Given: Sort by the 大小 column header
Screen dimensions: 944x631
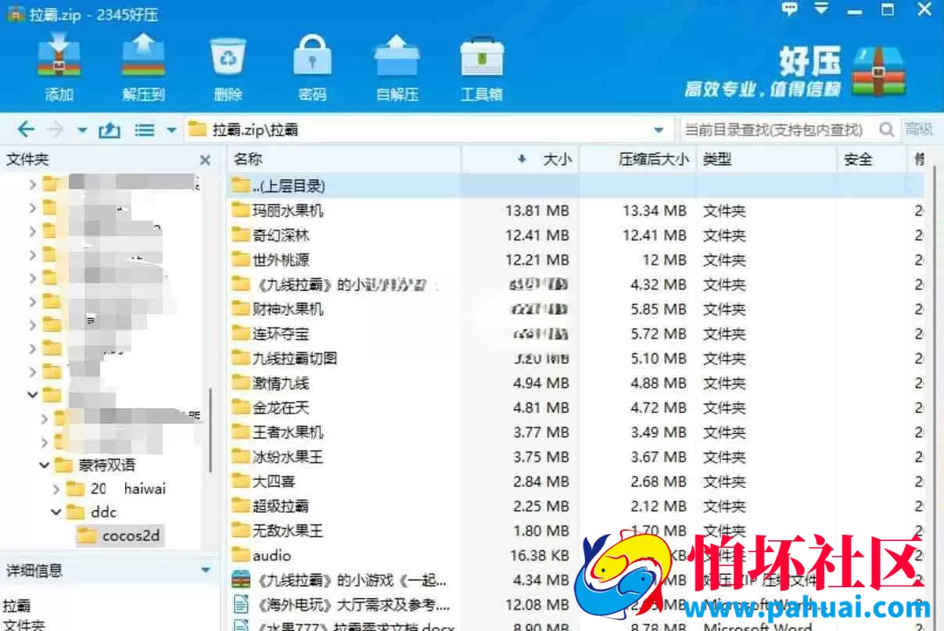Looking at the screenshot, I should (x=521, y=160).
